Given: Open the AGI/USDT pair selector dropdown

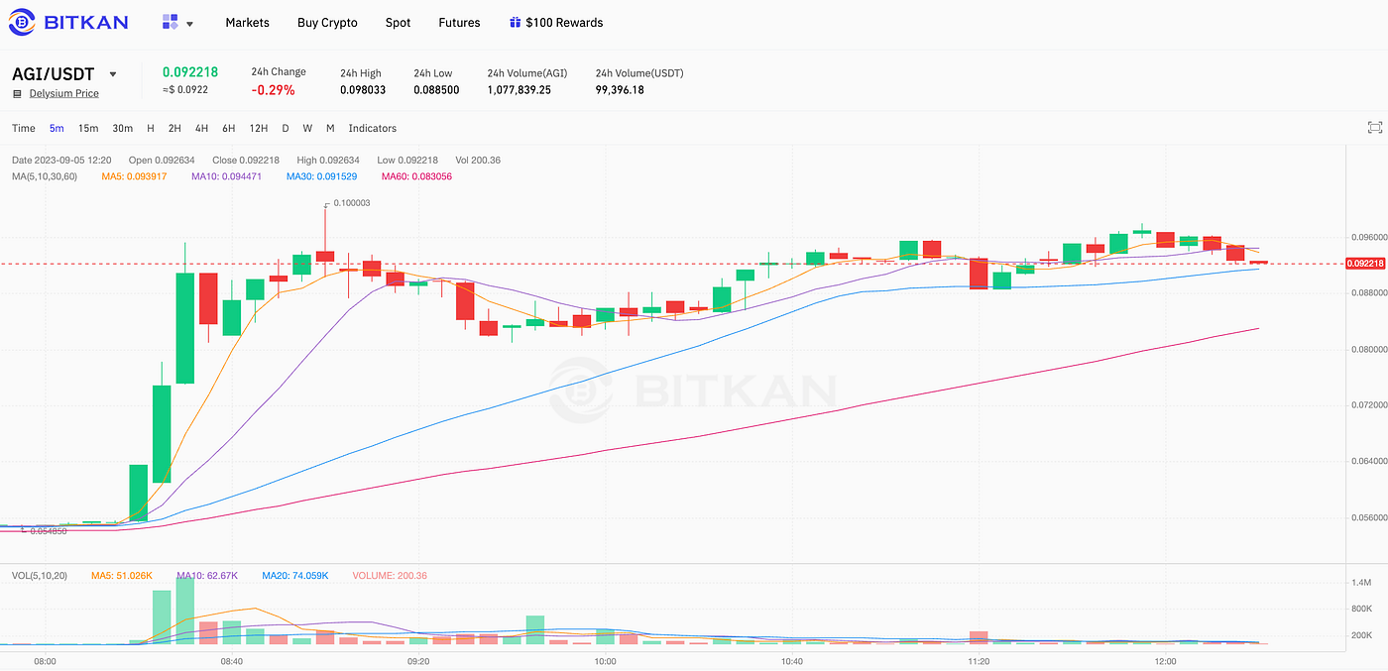Looking at the screenshot, I should [112, 73].
